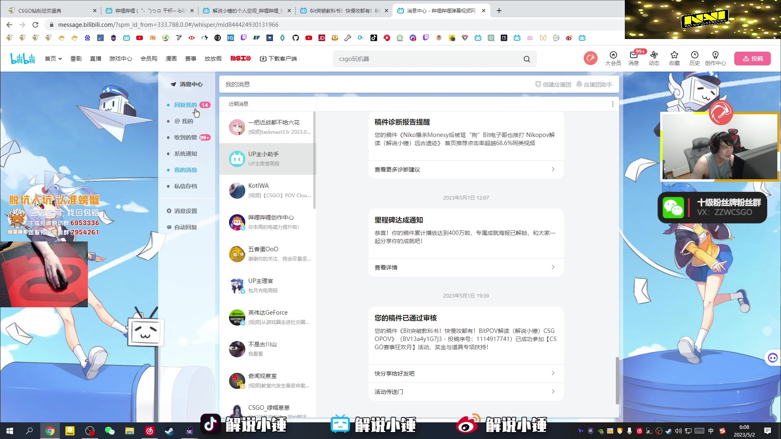Open WeChat from the taskbar
781x439 pixels.
[109, 430]
